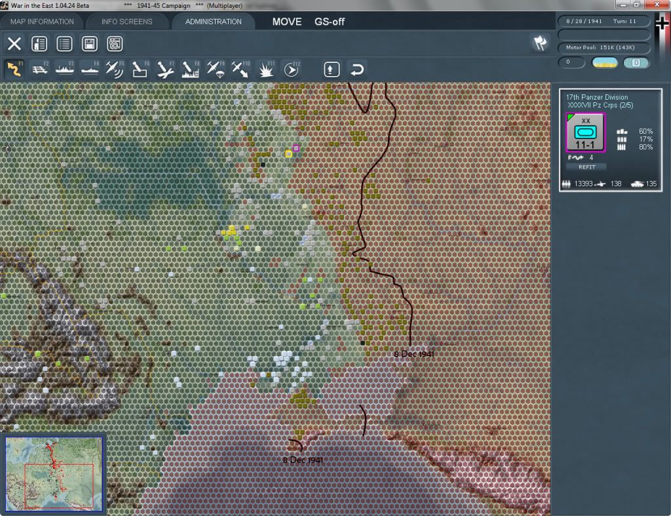Click the GS-off status label
Image resolution: width=671 pixels, height=516 pixels.
point(330,22)
